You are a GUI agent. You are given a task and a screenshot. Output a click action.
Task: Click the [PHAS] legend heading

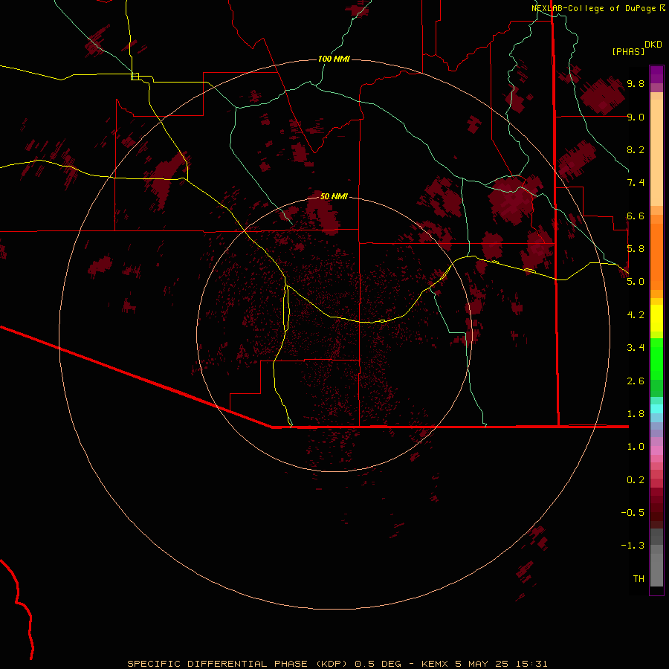628,51
